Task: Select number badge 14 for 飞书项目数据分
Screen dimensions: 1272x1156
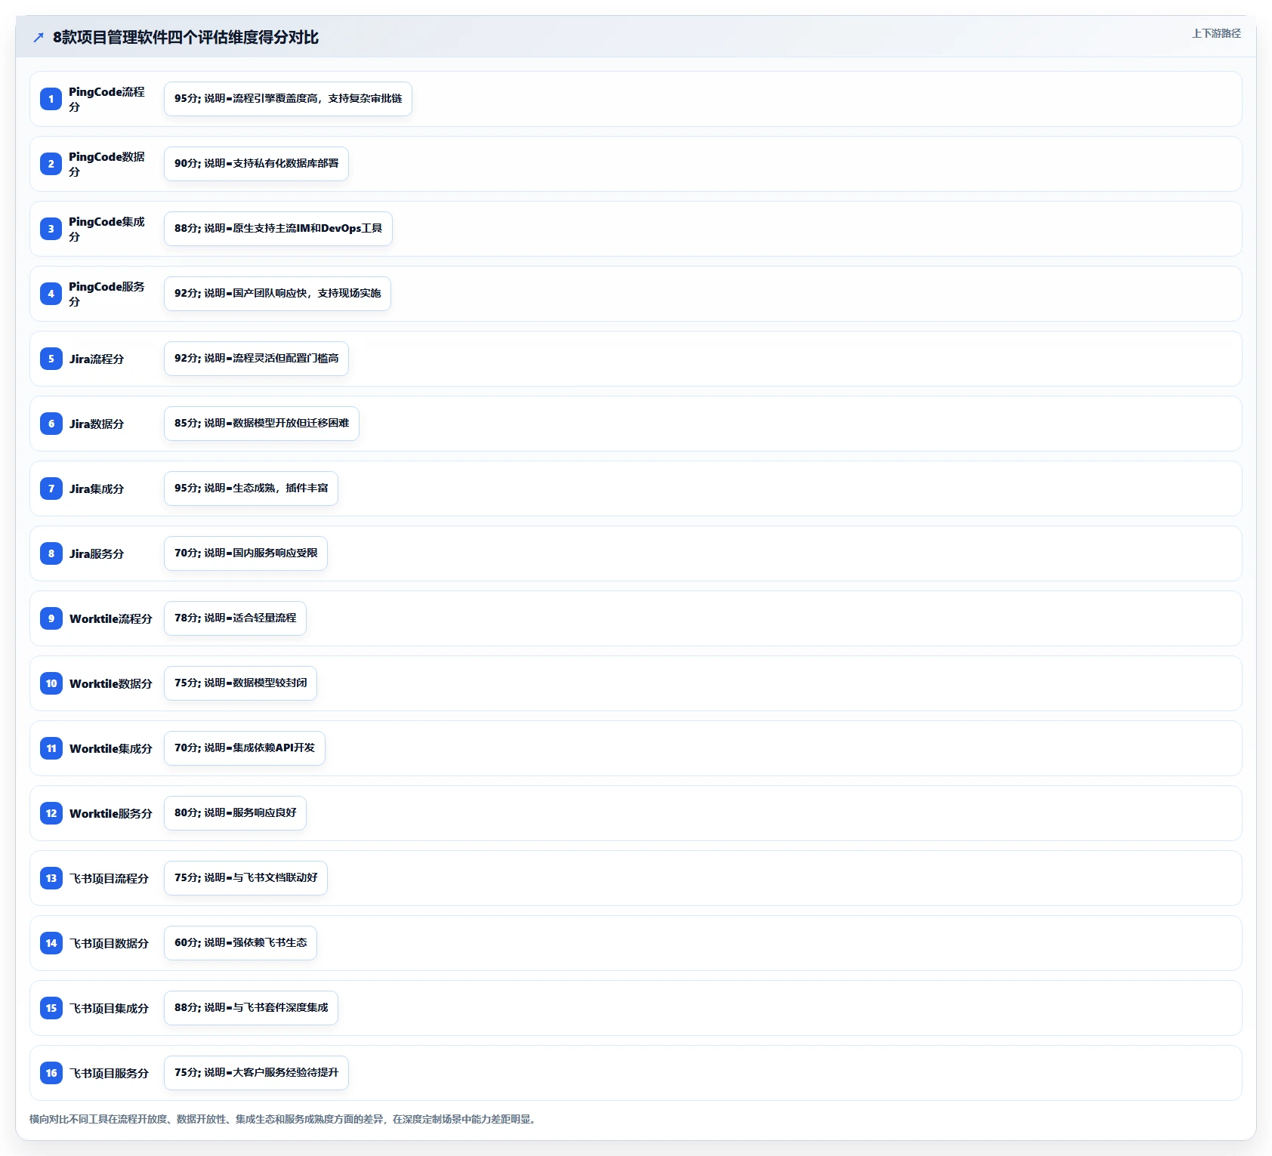Action: (51, 943)
